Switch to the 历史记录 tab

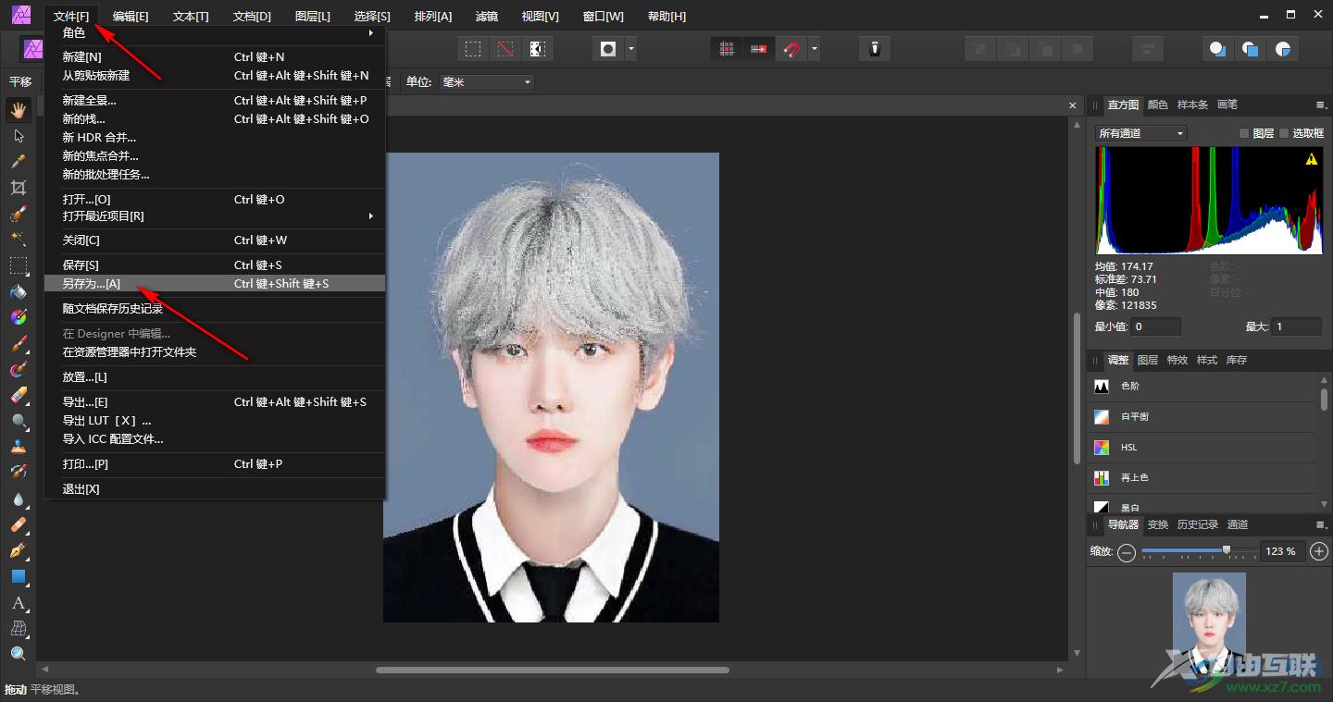(x=1197, y=524)
